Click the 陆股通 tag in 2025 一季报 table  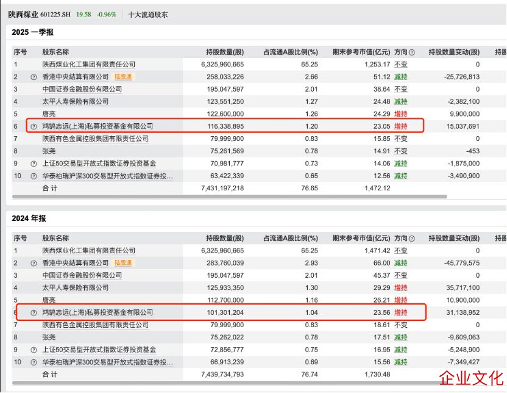pos(123,77)
